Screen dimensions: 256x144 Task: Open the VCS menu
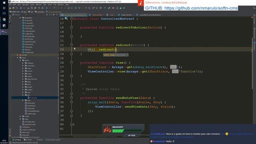[55, 4]
